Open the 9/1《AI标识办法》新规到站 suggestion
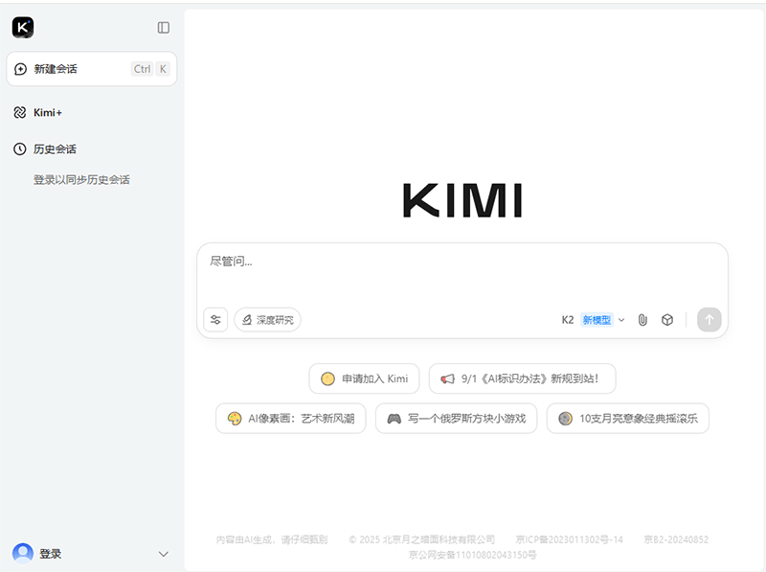This screenshot has height=572, width=766. pyautogui.click(x=522, y=378)
